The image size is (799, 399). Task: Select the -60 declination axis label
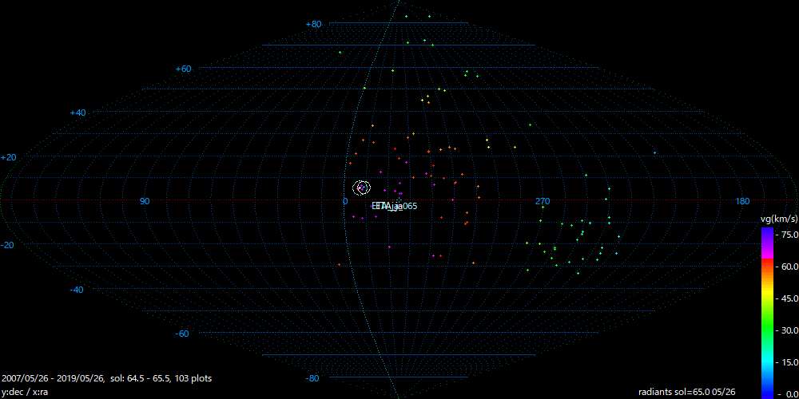(x=182, y=334)
